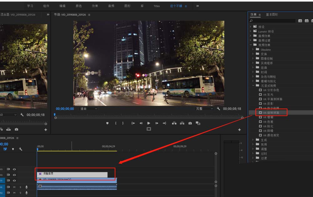Toggle V3 track output eye icon
Viewport: 313px width, 197px height.
[x=14, y=169]
